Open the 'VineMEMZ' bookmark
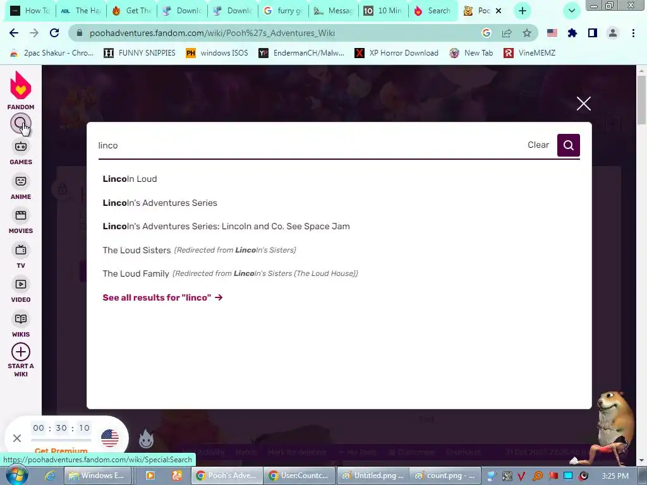Image resolution: width=647 pixels, height=485 pixels. pos(530,53)
